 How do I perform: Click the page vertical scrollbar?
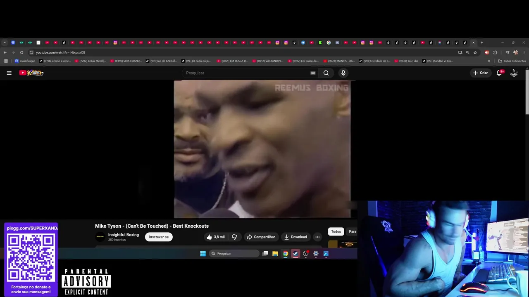pyautogui.click(x=527, y=92)
